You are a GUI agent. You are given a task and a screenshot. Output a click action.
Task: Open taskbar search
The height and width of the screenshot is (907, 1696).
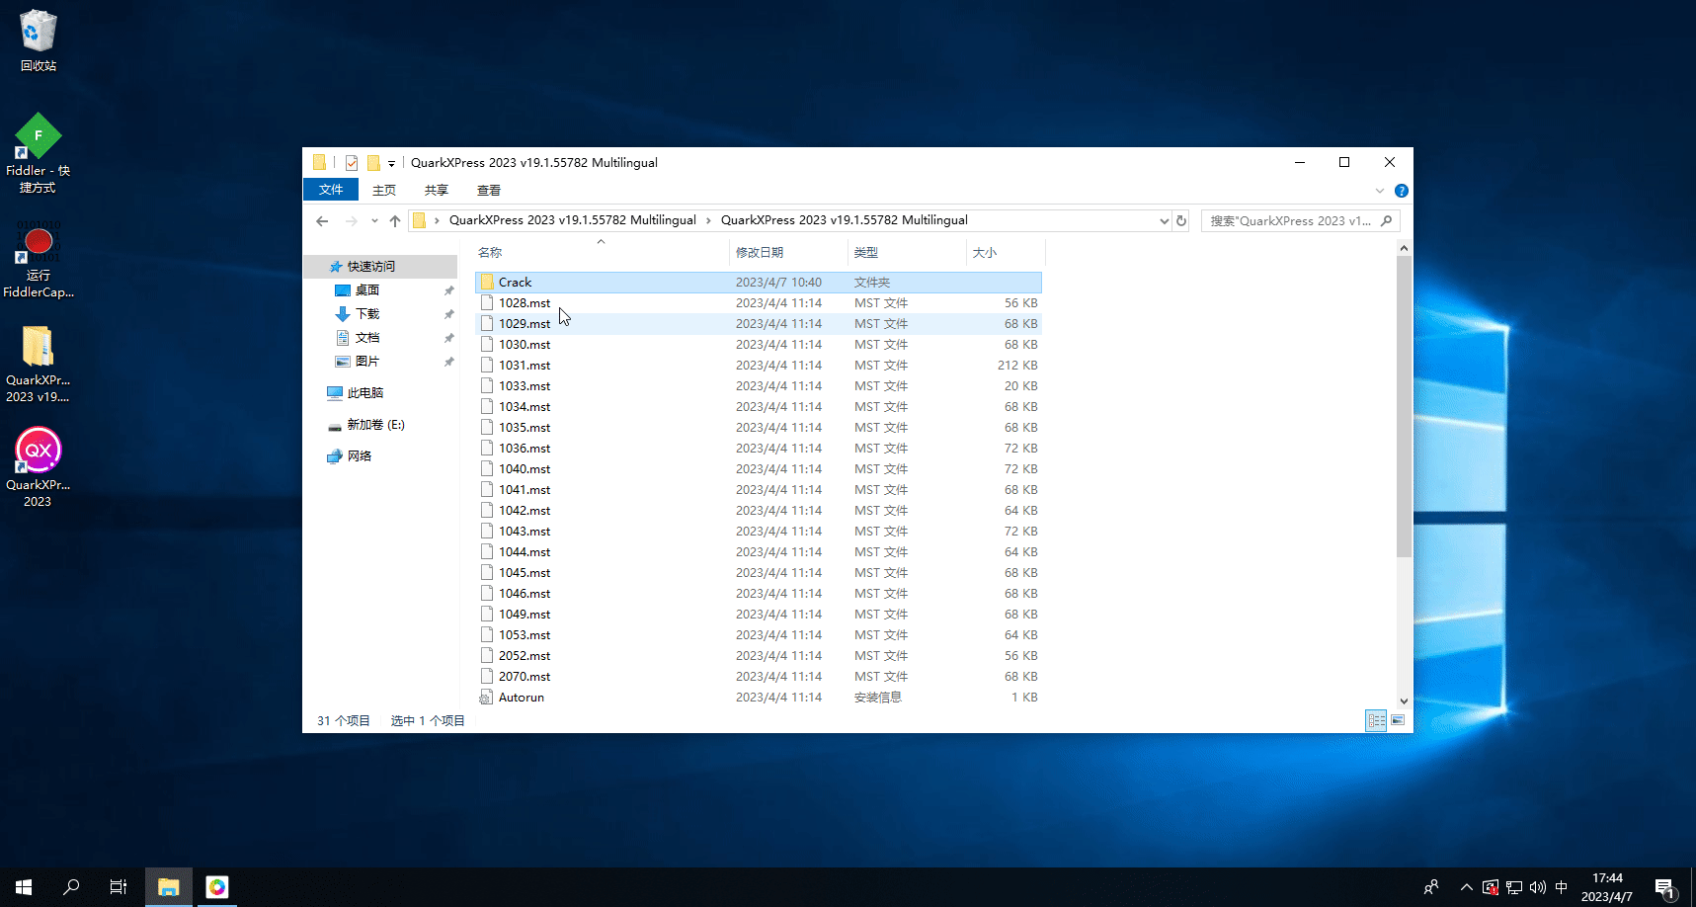(x=71, y=887)
